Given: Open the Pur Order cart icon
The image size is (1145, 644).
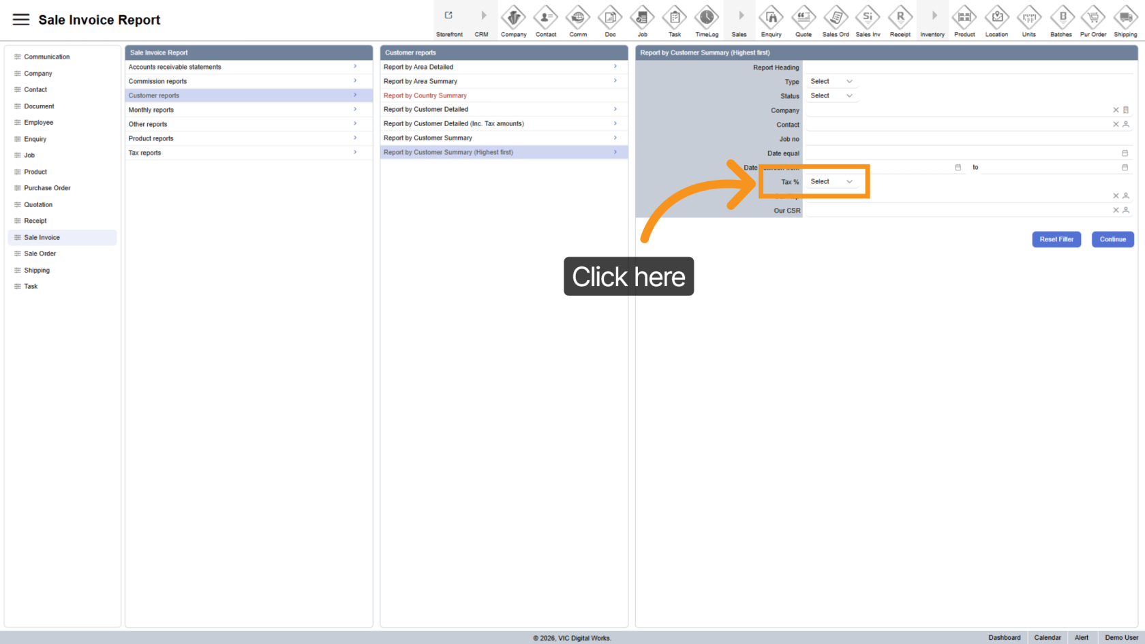Looking at the screenshot, I should tap(1093, 17).
